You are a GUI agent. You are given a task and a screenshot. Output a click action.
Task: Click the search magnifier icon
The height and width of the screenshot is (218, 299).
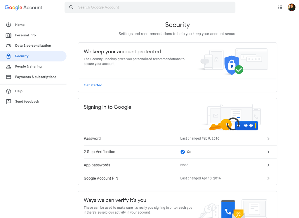click(71, 7)
